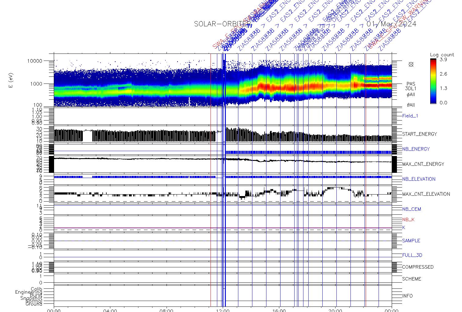Select the red NB_K panel label
The height and width of the screenshot is (312, 462).
(x=408, y=220)
